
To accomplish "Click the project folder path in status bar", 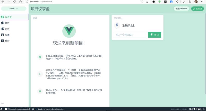I will [17, 109].
